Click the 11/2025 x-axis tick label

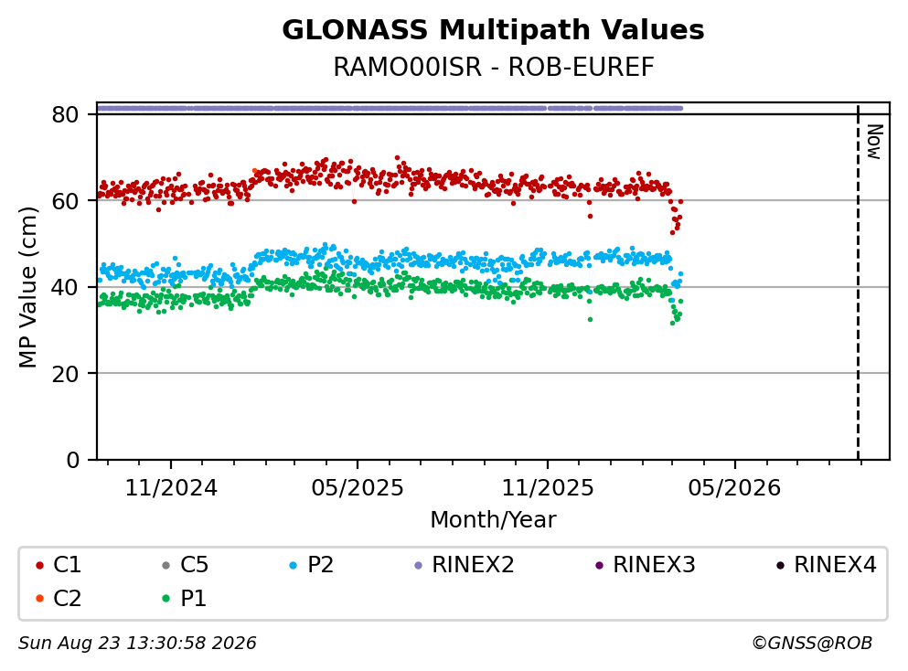pyautogui.click(x=547, y=488)
